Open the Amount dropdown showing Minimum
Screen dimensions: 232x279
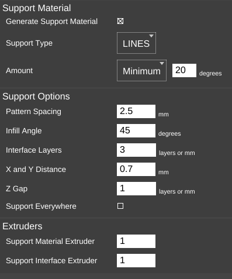pyautogui.click(x=141, y=70)
